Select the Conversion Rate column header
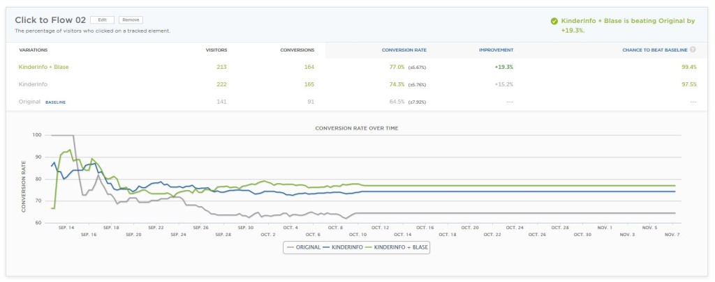Image resolution: width=715 pixels, height=282 pixels. [404, 50]
